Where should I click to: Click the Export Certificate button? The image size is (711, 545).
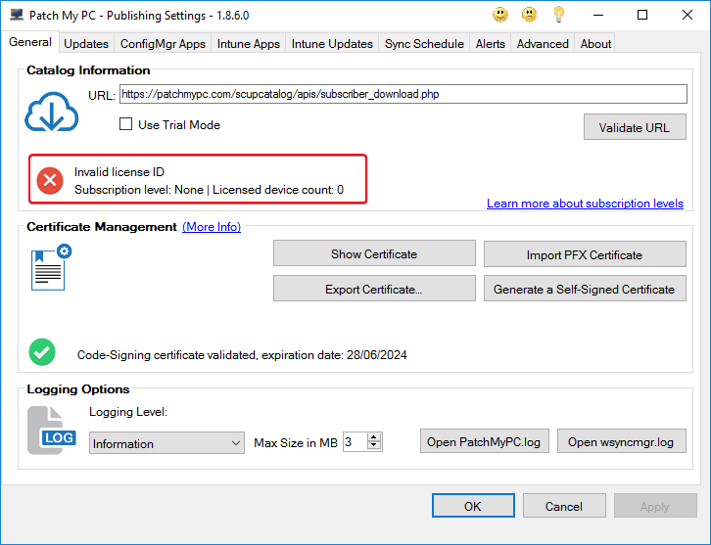[x=374, y=289]
